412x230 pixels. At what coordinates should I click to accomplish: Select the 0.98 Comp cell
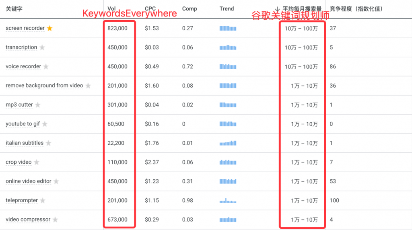click(x=187, y=201)
